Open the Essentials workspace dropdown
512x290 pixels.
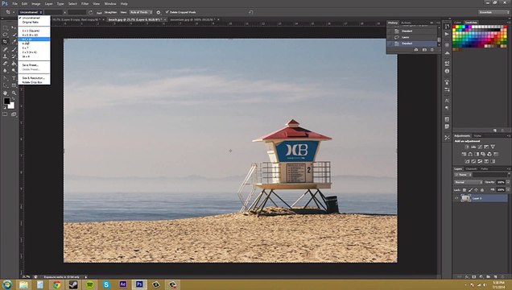tap(493, 12)
